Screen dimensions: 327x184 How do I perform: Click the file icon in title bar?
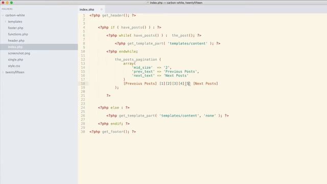tap(148, 3)
